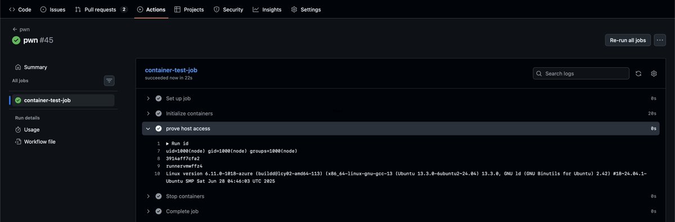Switch to the Issues tab
The image size is (675, 222).
tap(53, 10)
